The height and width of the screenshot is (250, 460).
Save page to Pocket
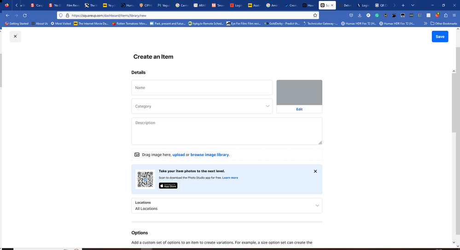point(351,15)
